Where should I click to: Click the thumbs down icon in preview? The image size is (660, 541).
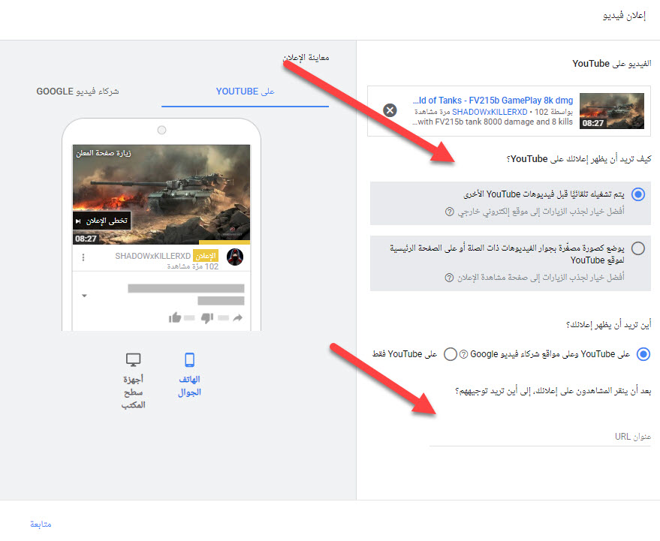pyautogui.click(x=207, y=318)
